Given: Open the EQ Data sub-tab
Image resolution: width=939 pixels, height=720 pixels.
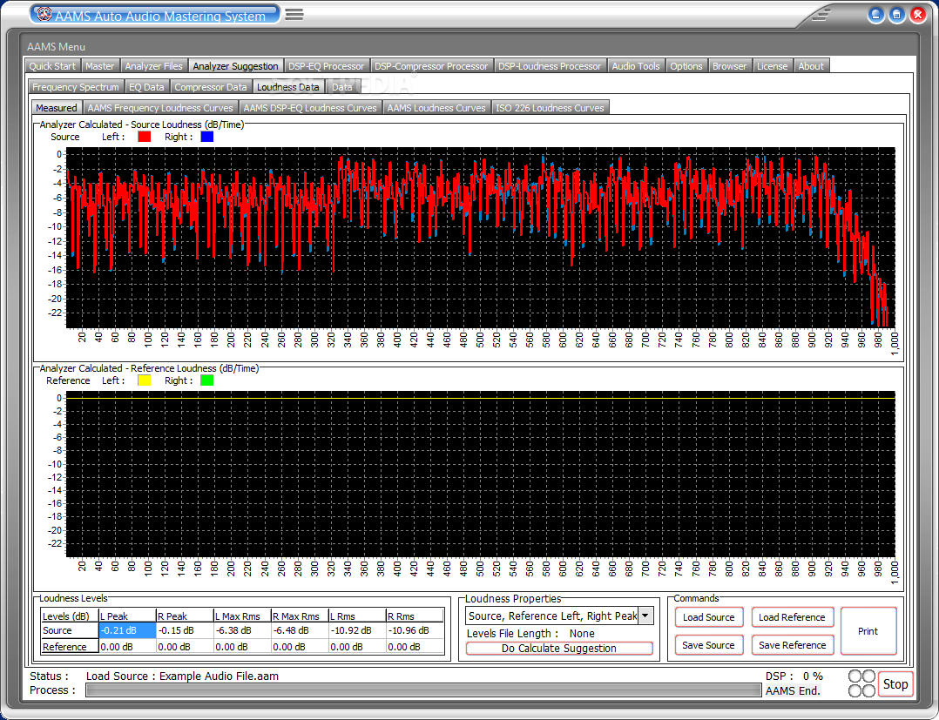Looking at the screenshot, I should [146, 87].
